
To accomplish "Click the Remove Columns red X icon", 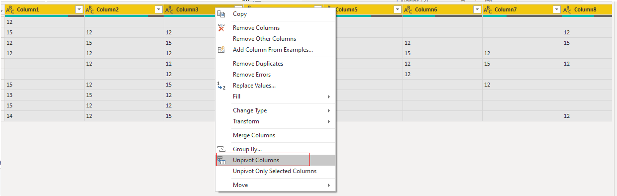I will point(222,28).
